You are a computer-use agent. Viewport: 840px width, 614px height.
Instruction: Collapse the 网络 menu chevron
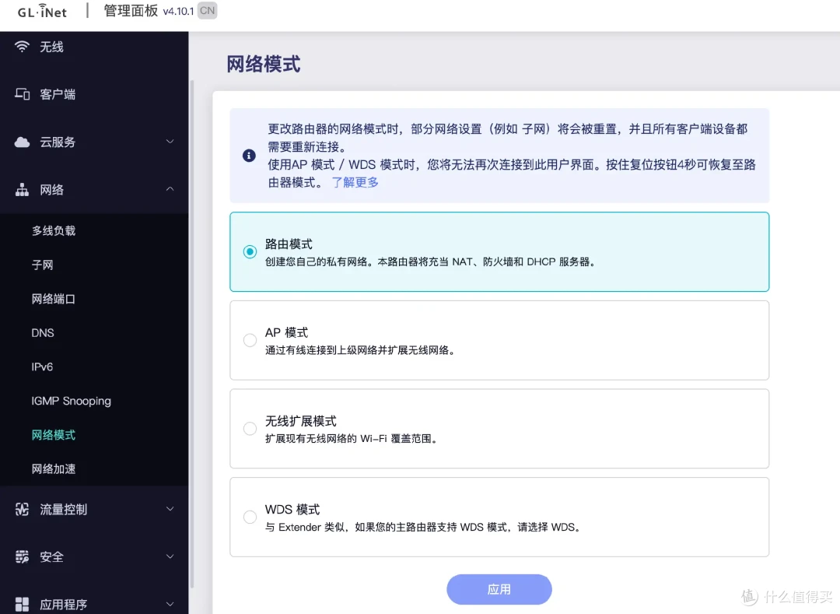coord(170,189)
